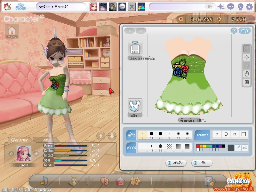Click the golf ball item slot
The image size is (256, 192).
point(122,7)
